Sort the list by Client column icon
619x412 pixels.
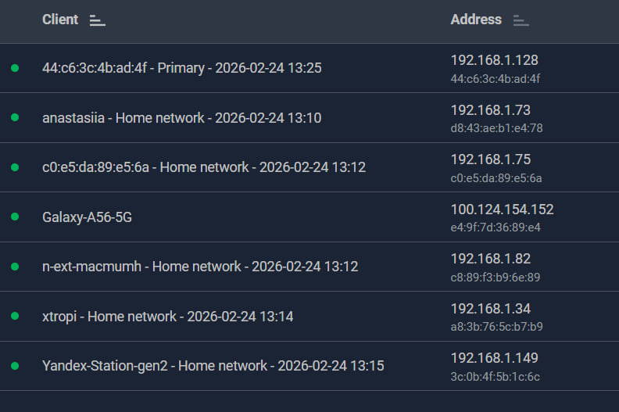pyautogui.click(x=98, y=21)
